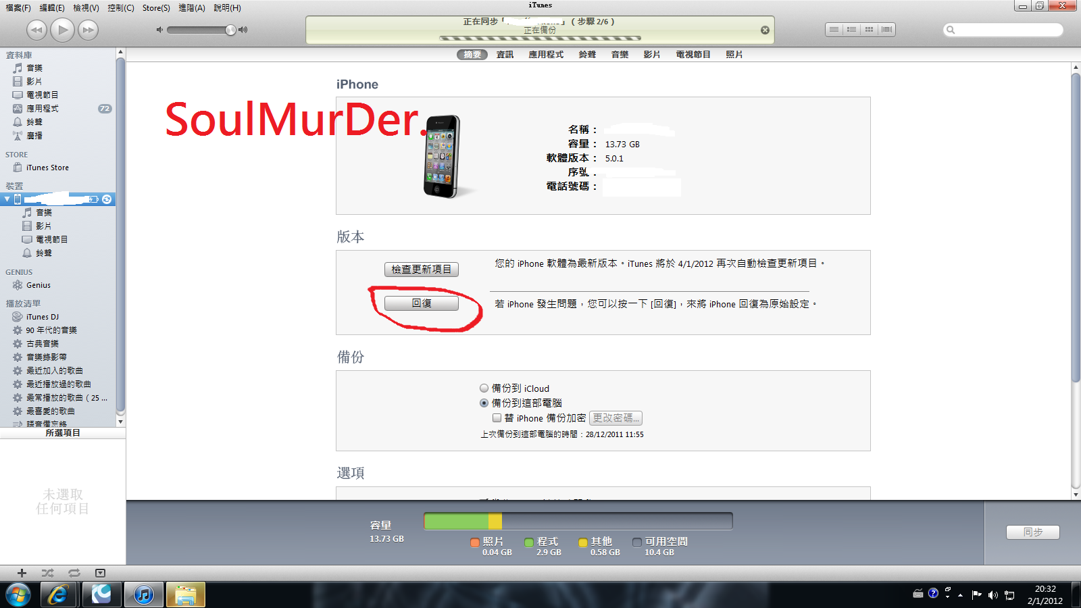Open the 最近播放過的歌曲 playlist

pos(58,384)
